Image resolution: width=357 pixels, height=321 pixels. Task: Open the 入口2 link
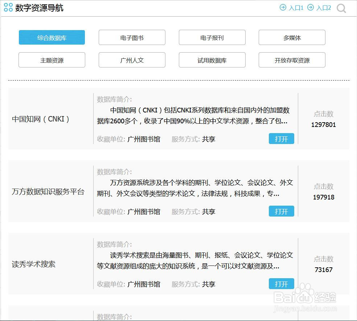click(x=324, y=8)
